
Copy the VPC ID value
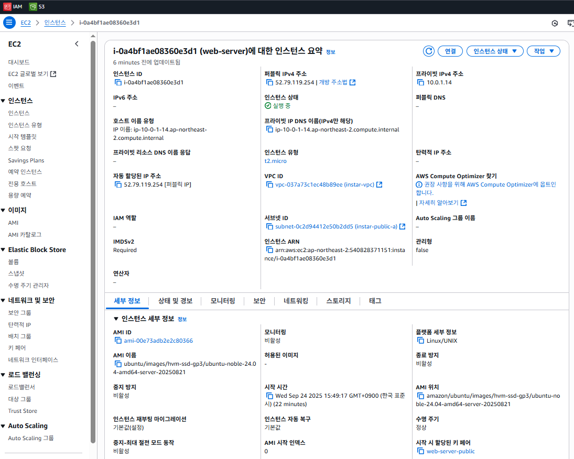269,184
